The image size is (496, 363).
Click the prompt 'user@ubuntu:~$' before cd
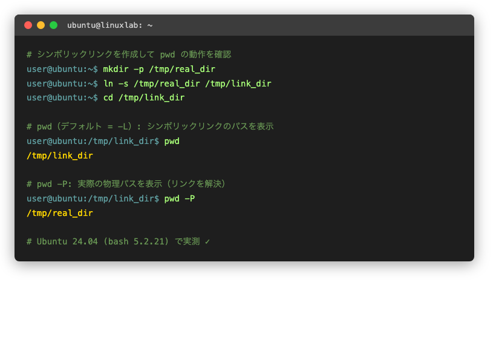tap(62, 98)
